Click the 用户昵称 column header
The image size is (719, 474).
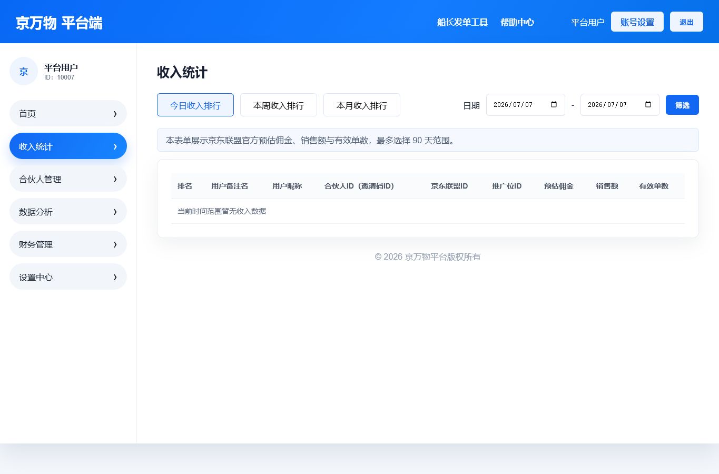[287, 186]
